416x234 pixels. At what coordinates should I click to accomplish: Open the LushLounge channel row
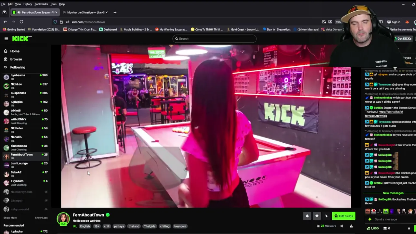pyautogui.click(x=25, y=165)
